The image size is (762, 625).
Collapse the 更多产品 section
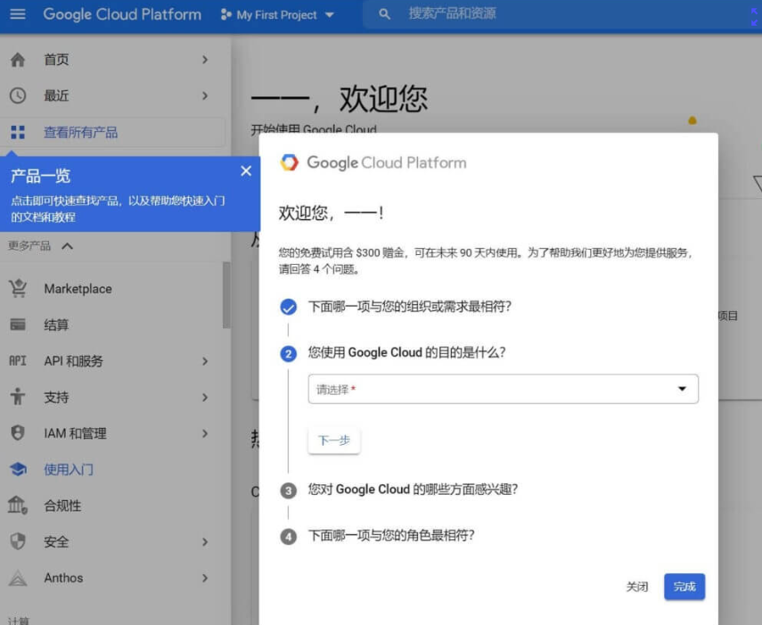coord(68,246)
